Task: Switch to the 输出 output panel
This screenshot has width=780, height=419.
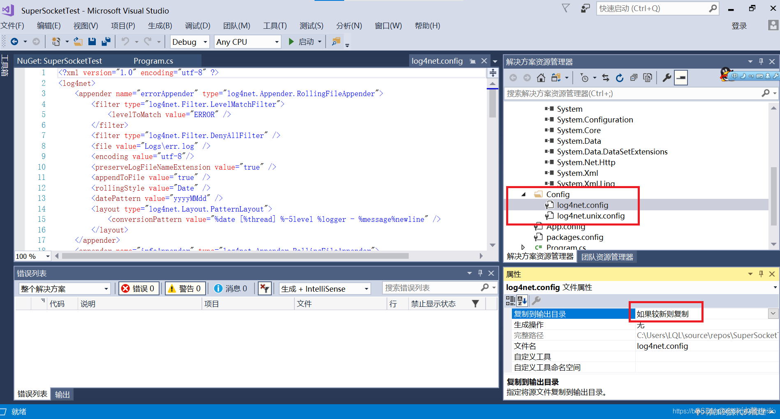Action: 62,394
